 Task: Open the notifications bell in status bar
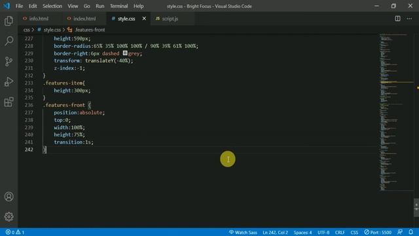410,232
